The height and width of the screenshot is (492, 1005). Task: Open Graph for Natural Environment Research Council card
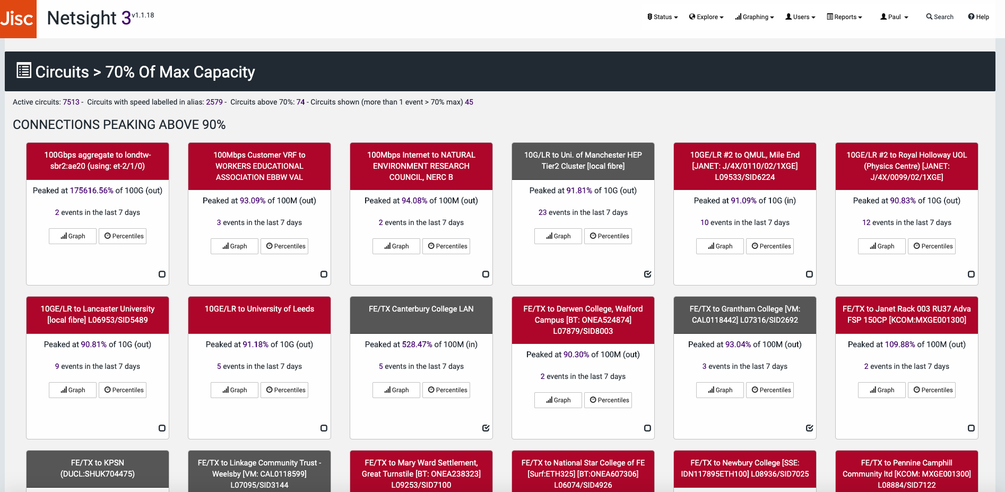point(396,246)
